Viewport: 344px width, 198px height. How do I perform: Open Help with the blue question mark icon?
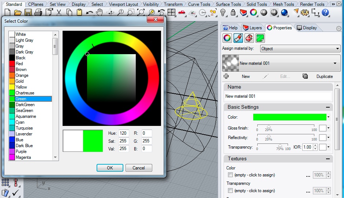325,12
